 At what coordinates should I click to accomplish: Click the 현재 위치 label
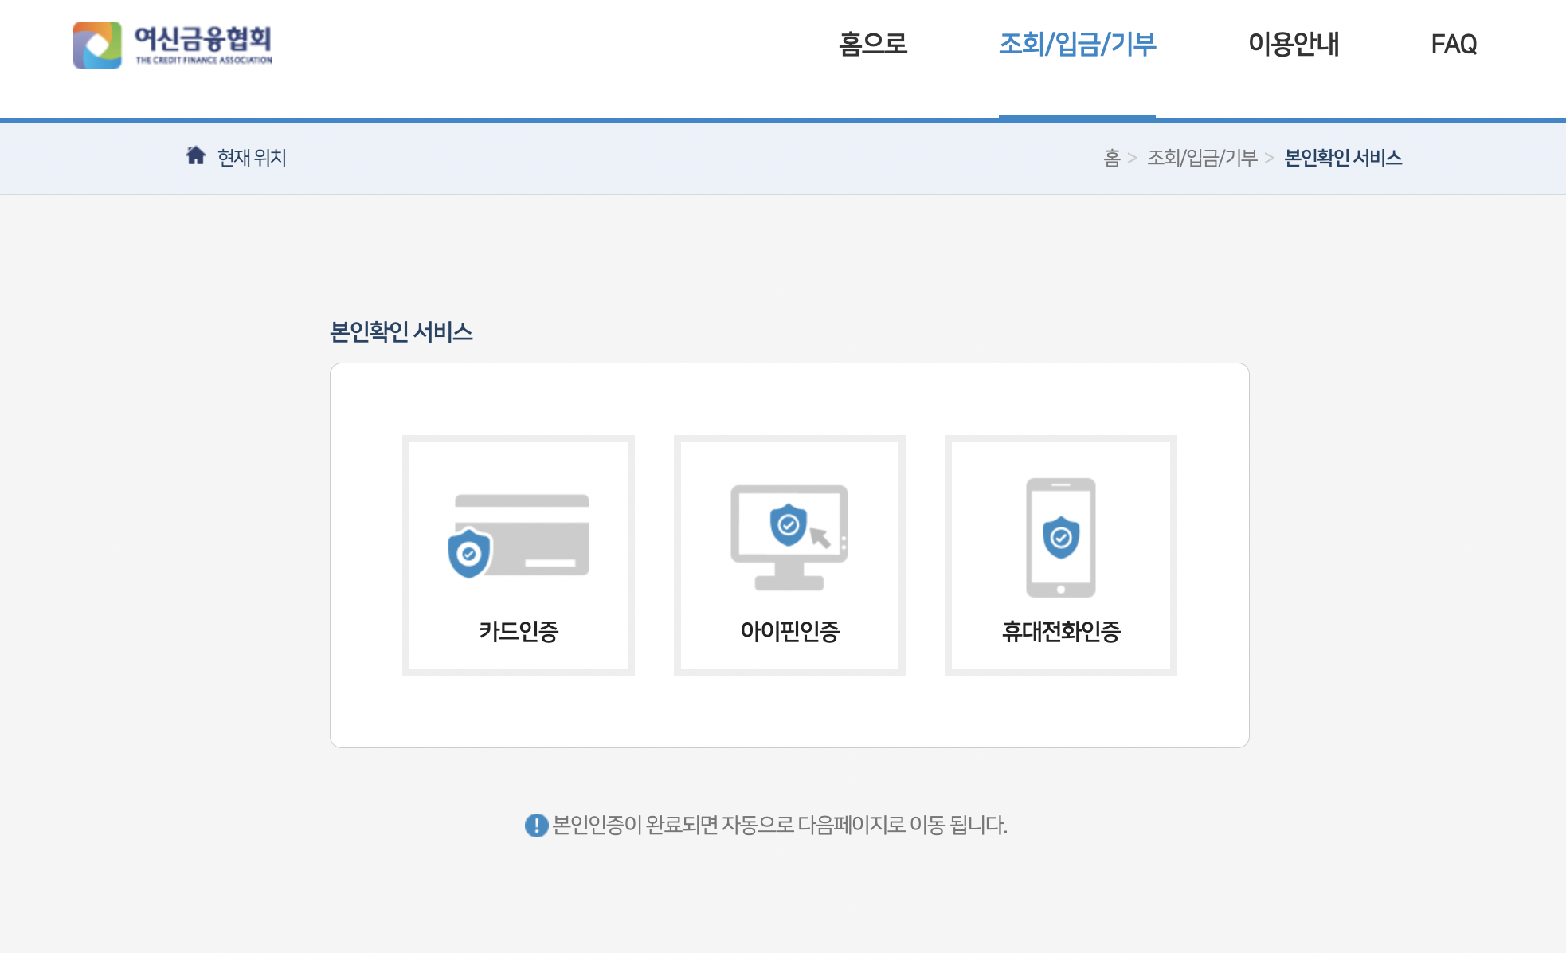tap(252, 158)
